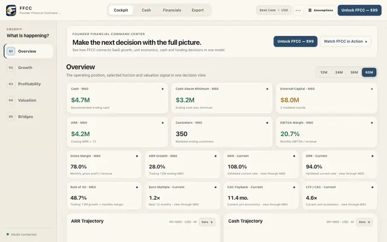Open the Base Case USD scenario selector
The image size is (387, 242).
click(274, 10)
